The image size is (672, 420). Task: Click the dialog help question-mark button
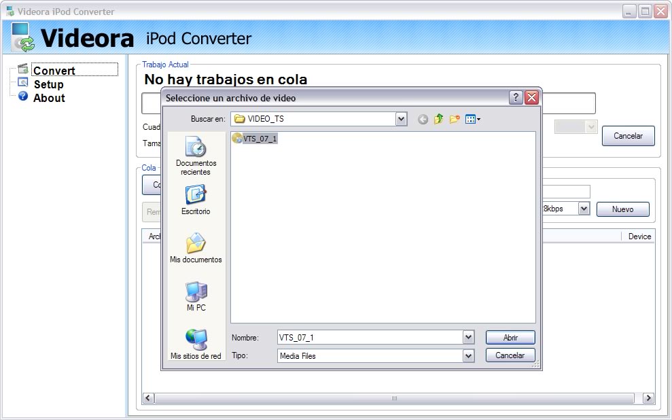(x=516, y=97)
